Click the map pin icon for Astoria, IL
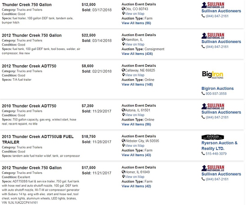Screen dimensions: 246x205 coord(123,115)
